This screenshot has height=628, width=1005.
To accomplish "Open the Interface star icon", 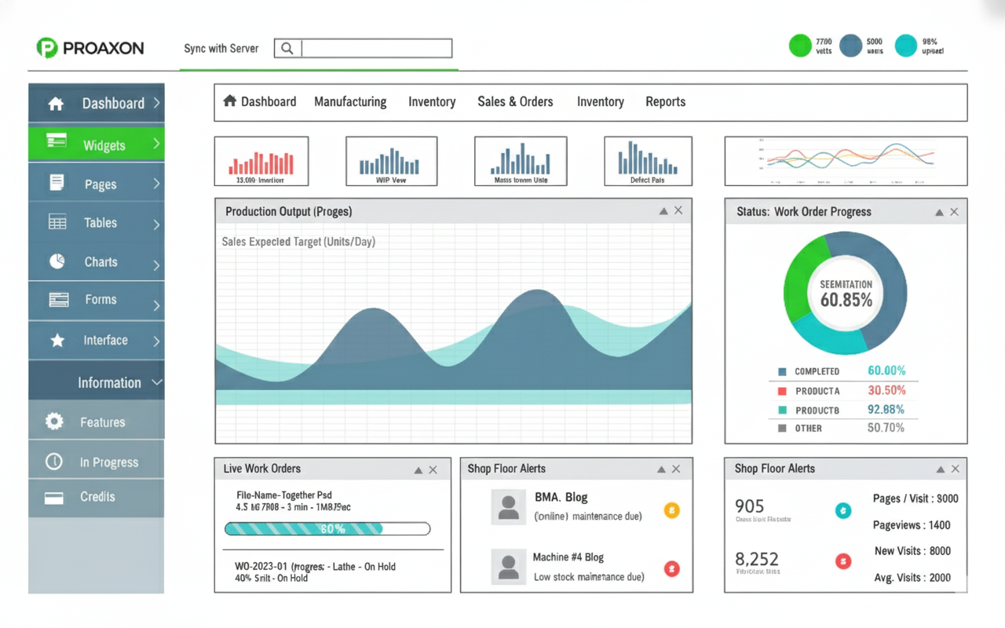I will pyautogui.click(x=57, y=340).
